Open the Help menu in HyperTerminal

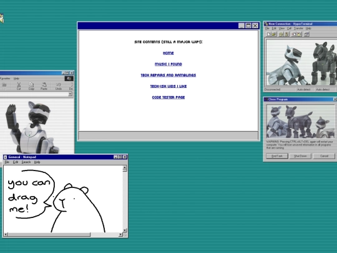click(x=308, y=28)
